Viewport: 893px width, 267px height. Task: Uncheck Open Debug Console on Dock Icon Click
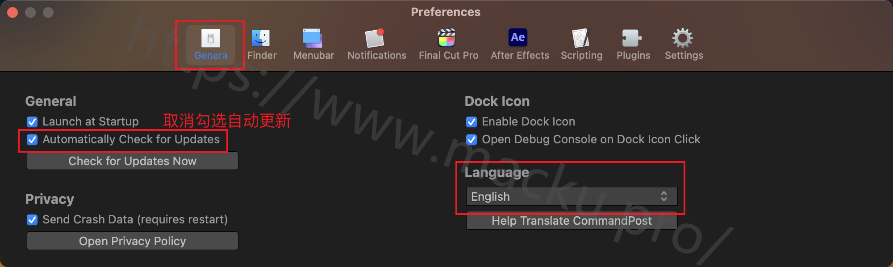(472, 140)
